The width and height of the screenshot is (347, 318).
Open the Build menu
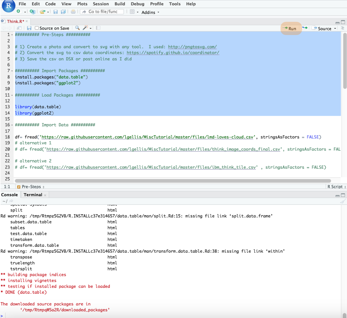pos(120,4)
